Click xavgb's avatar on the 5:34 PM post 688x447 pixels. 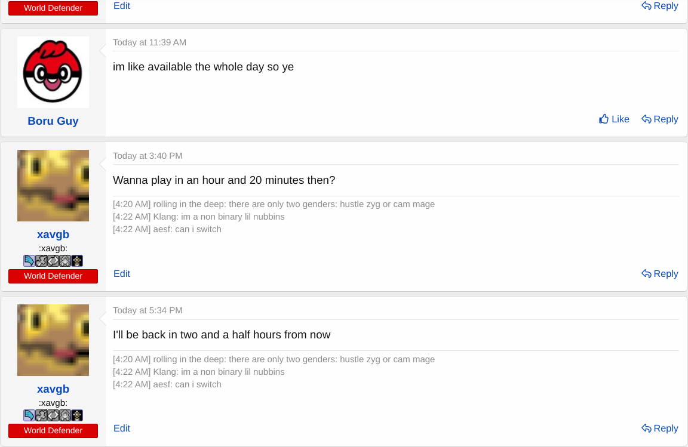53,340
